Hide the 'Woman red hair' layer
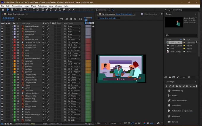The image size is (202, 126). tap(2, 40)
